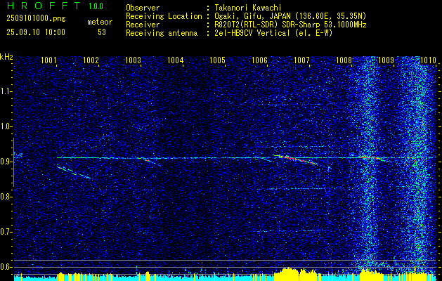Click the 0.7 kHz axis label
This screenshot has height=281, width=442.
(x=5, y=232)
